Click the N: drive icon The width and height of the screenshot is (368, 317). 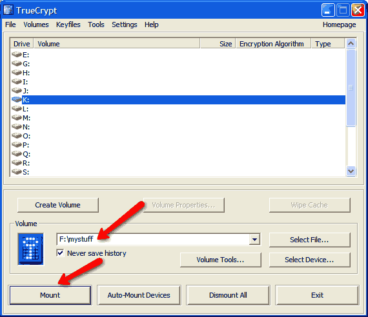(x=17, y=126)
